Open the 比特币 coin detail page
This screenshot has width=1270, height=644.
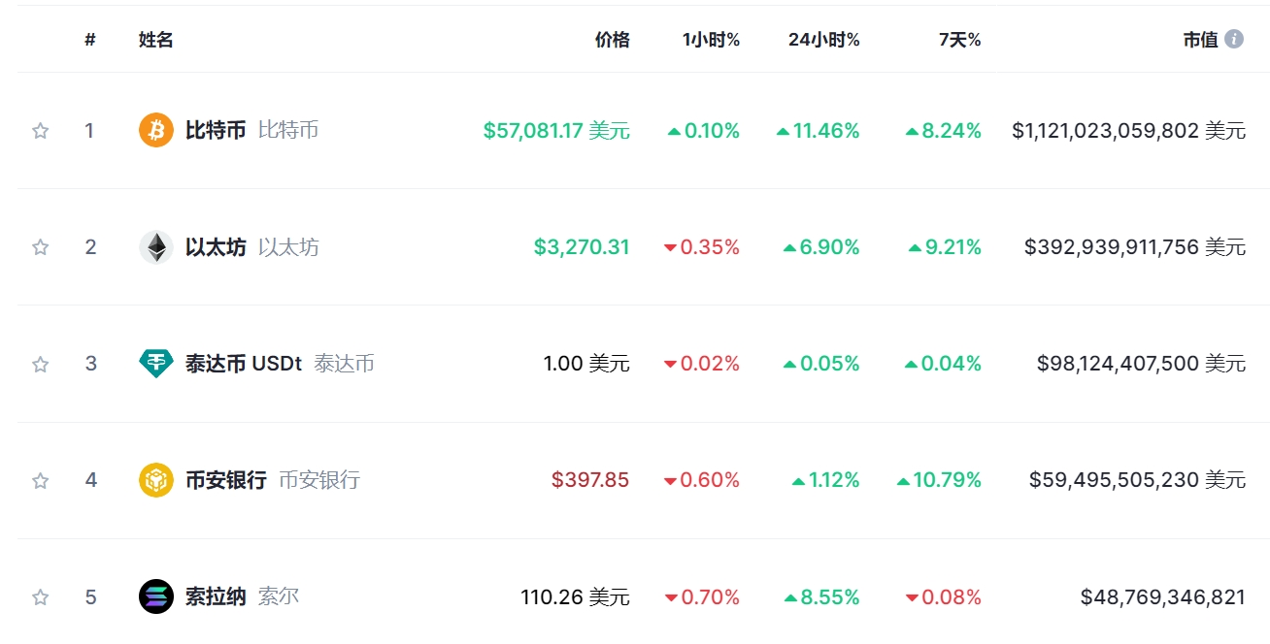click(x=217, y=130)
